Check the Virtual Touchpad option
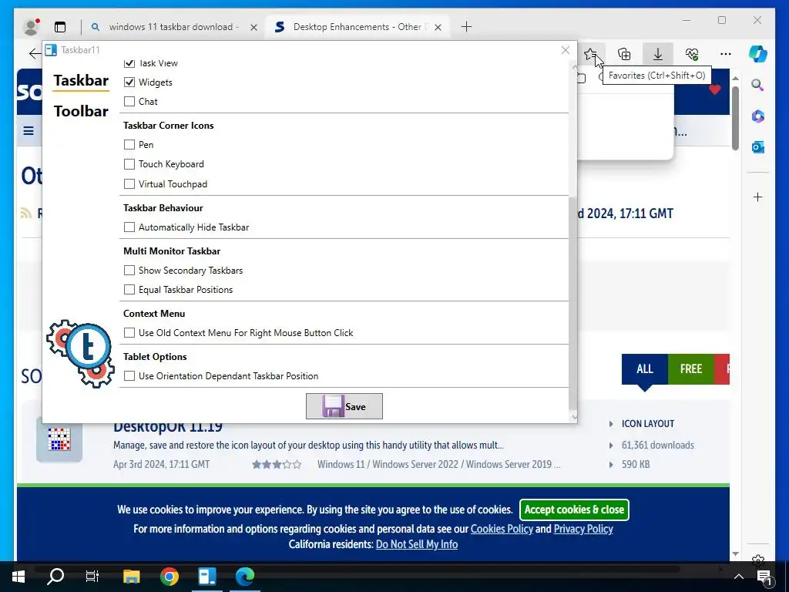Image resolution: width=789 pixels, height=592 pixels. pos(129,183)
